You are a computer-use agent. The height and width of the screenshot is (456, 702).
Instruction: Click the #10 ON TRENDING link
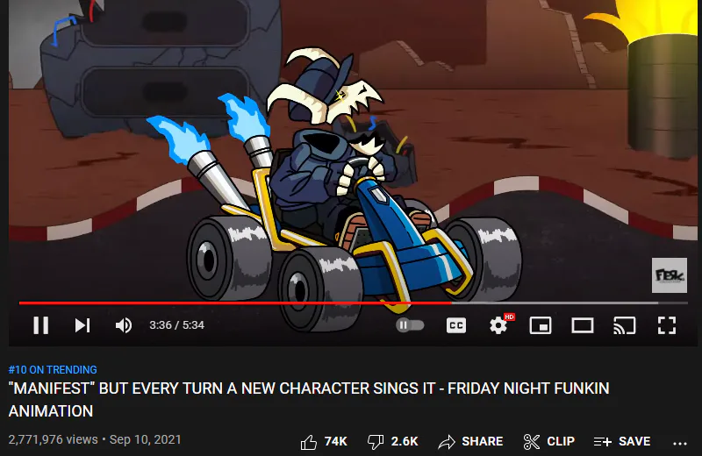pyautogui.click(x=53, y=370)
